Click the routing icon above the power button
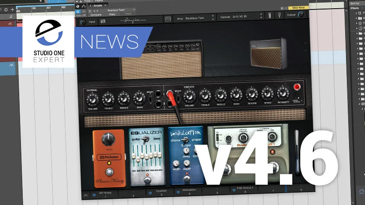 point(83,6)
